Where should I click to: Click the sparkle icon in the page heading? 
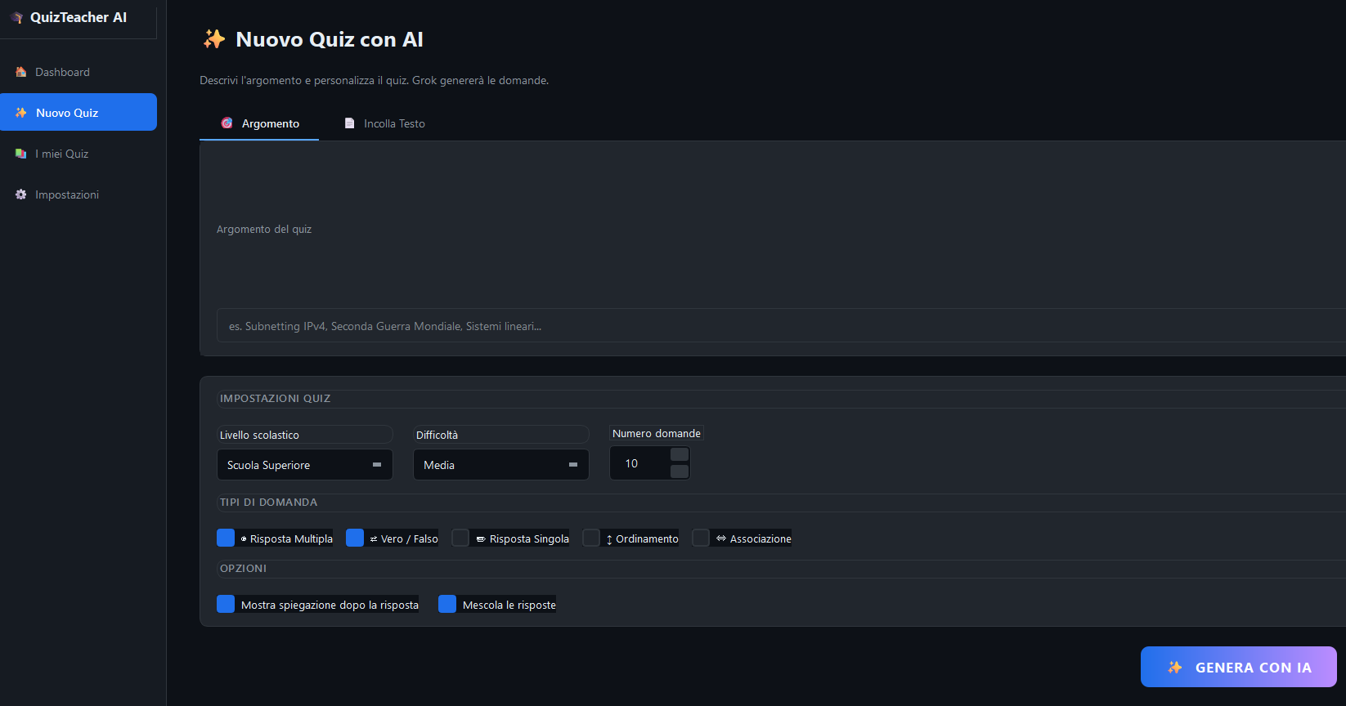click(214, 39)
